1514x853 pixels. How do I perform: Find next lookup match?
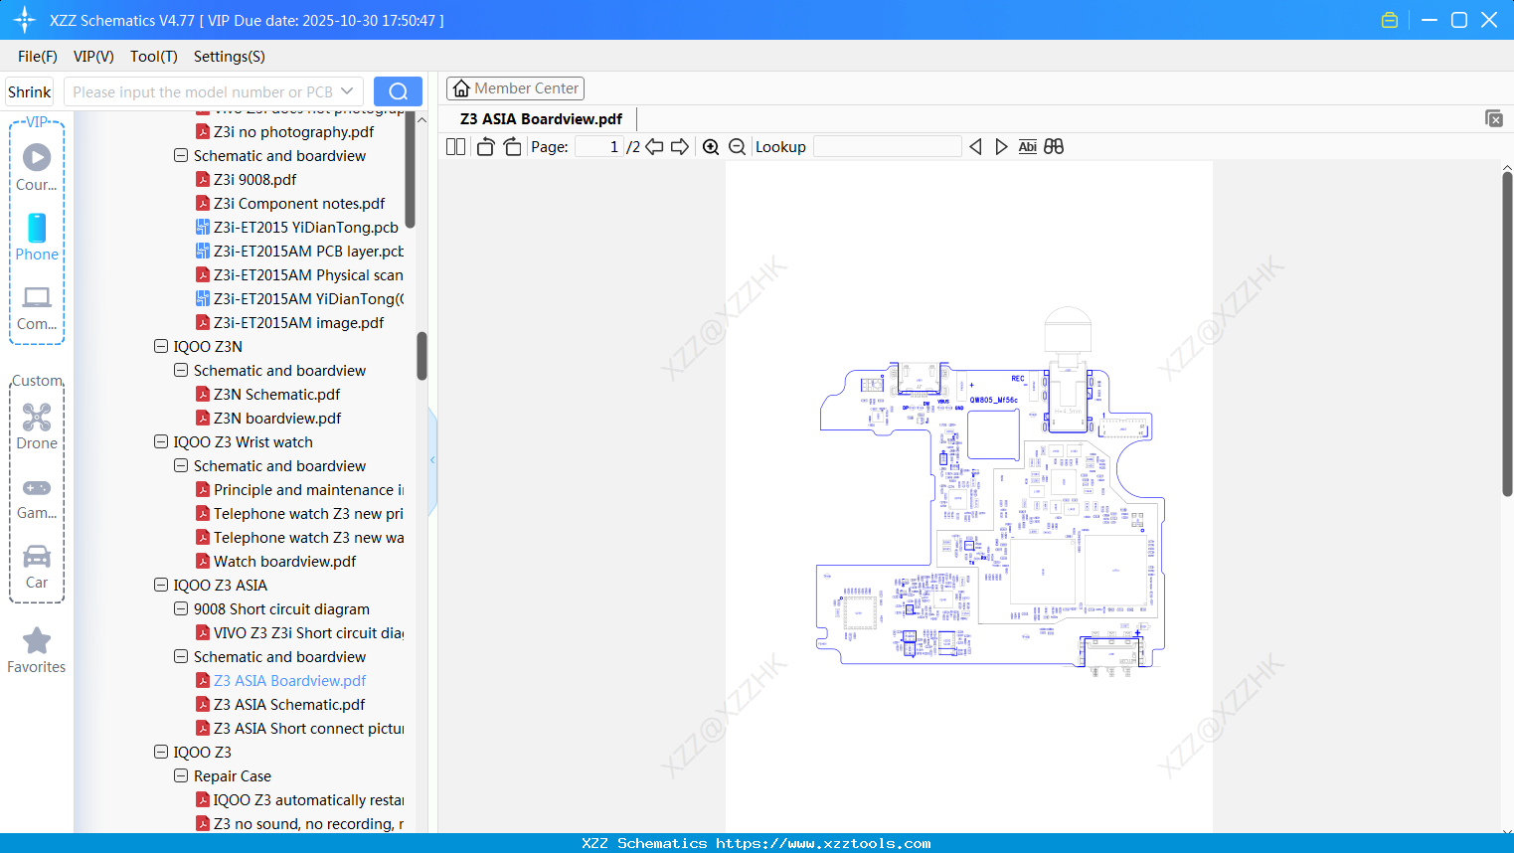pos(1001,147)
